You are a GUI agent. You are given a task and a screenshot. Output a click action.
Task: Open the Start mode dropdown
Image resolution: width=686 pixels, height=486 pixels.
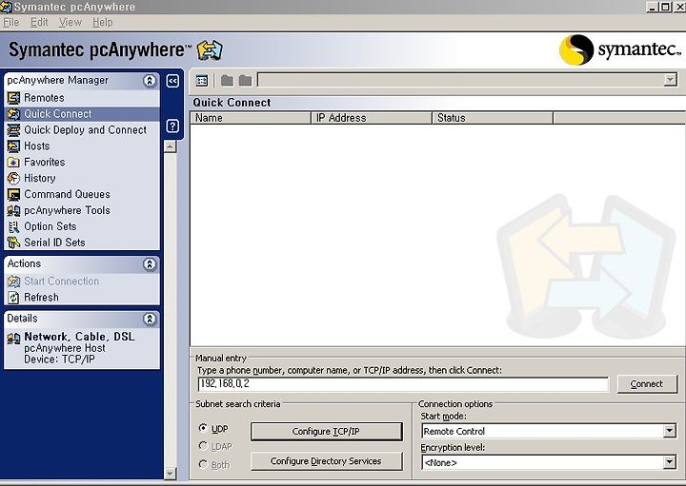[670, 431]
